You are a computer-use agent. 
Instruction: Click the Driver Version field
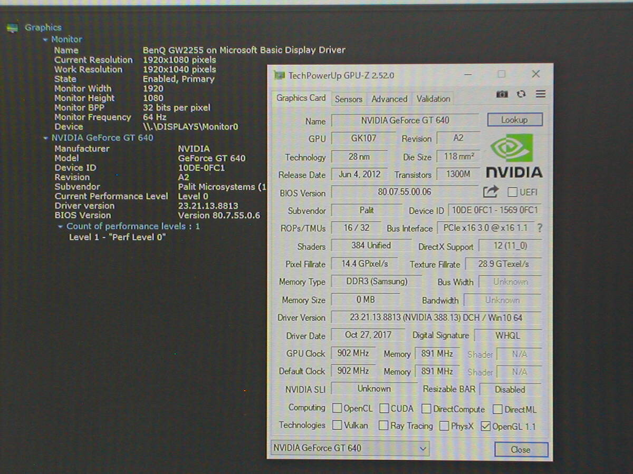pos(436,318)
